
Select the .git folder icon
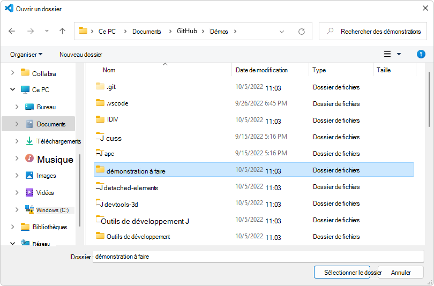tap(100, 86)
